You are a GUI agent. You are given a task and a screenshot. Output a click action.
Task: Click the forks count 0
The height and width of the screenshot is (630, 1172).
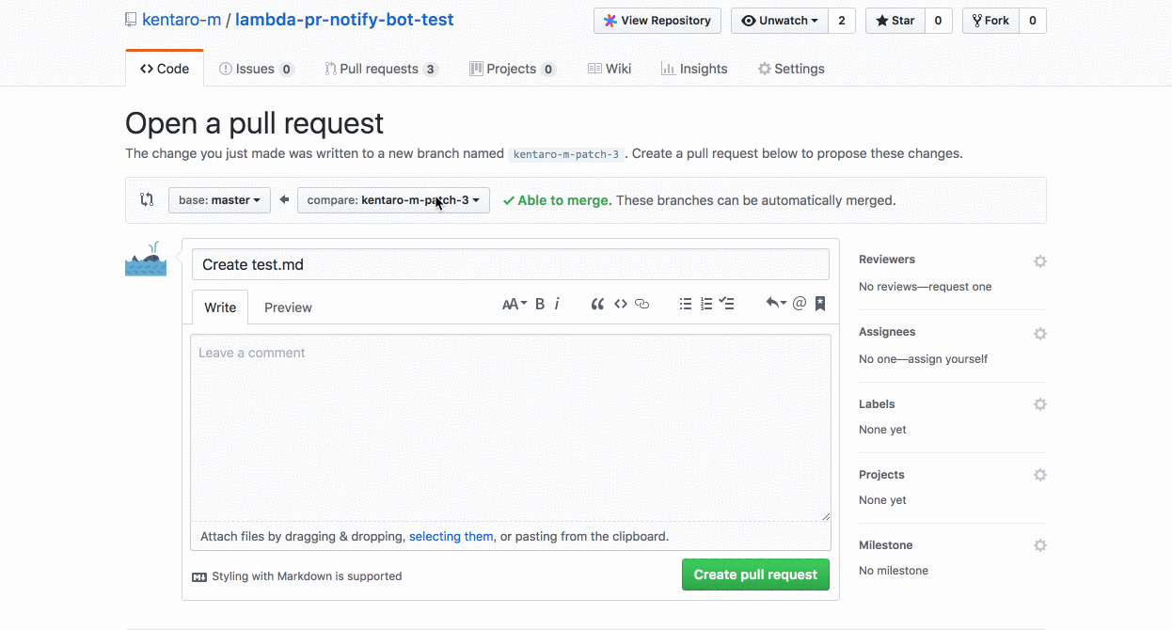point(1033,21)
